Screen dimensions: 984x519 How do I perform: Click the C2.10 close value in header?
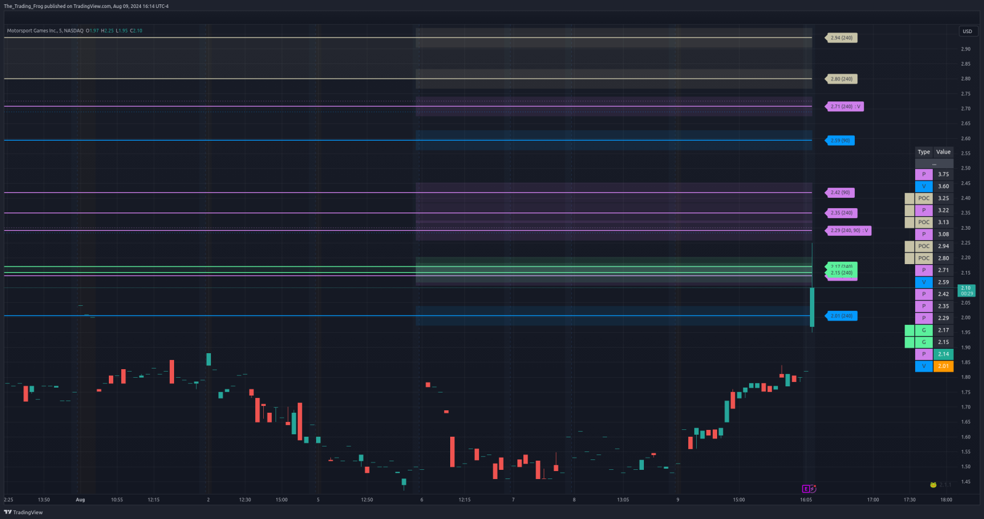(x=136, y=31)
